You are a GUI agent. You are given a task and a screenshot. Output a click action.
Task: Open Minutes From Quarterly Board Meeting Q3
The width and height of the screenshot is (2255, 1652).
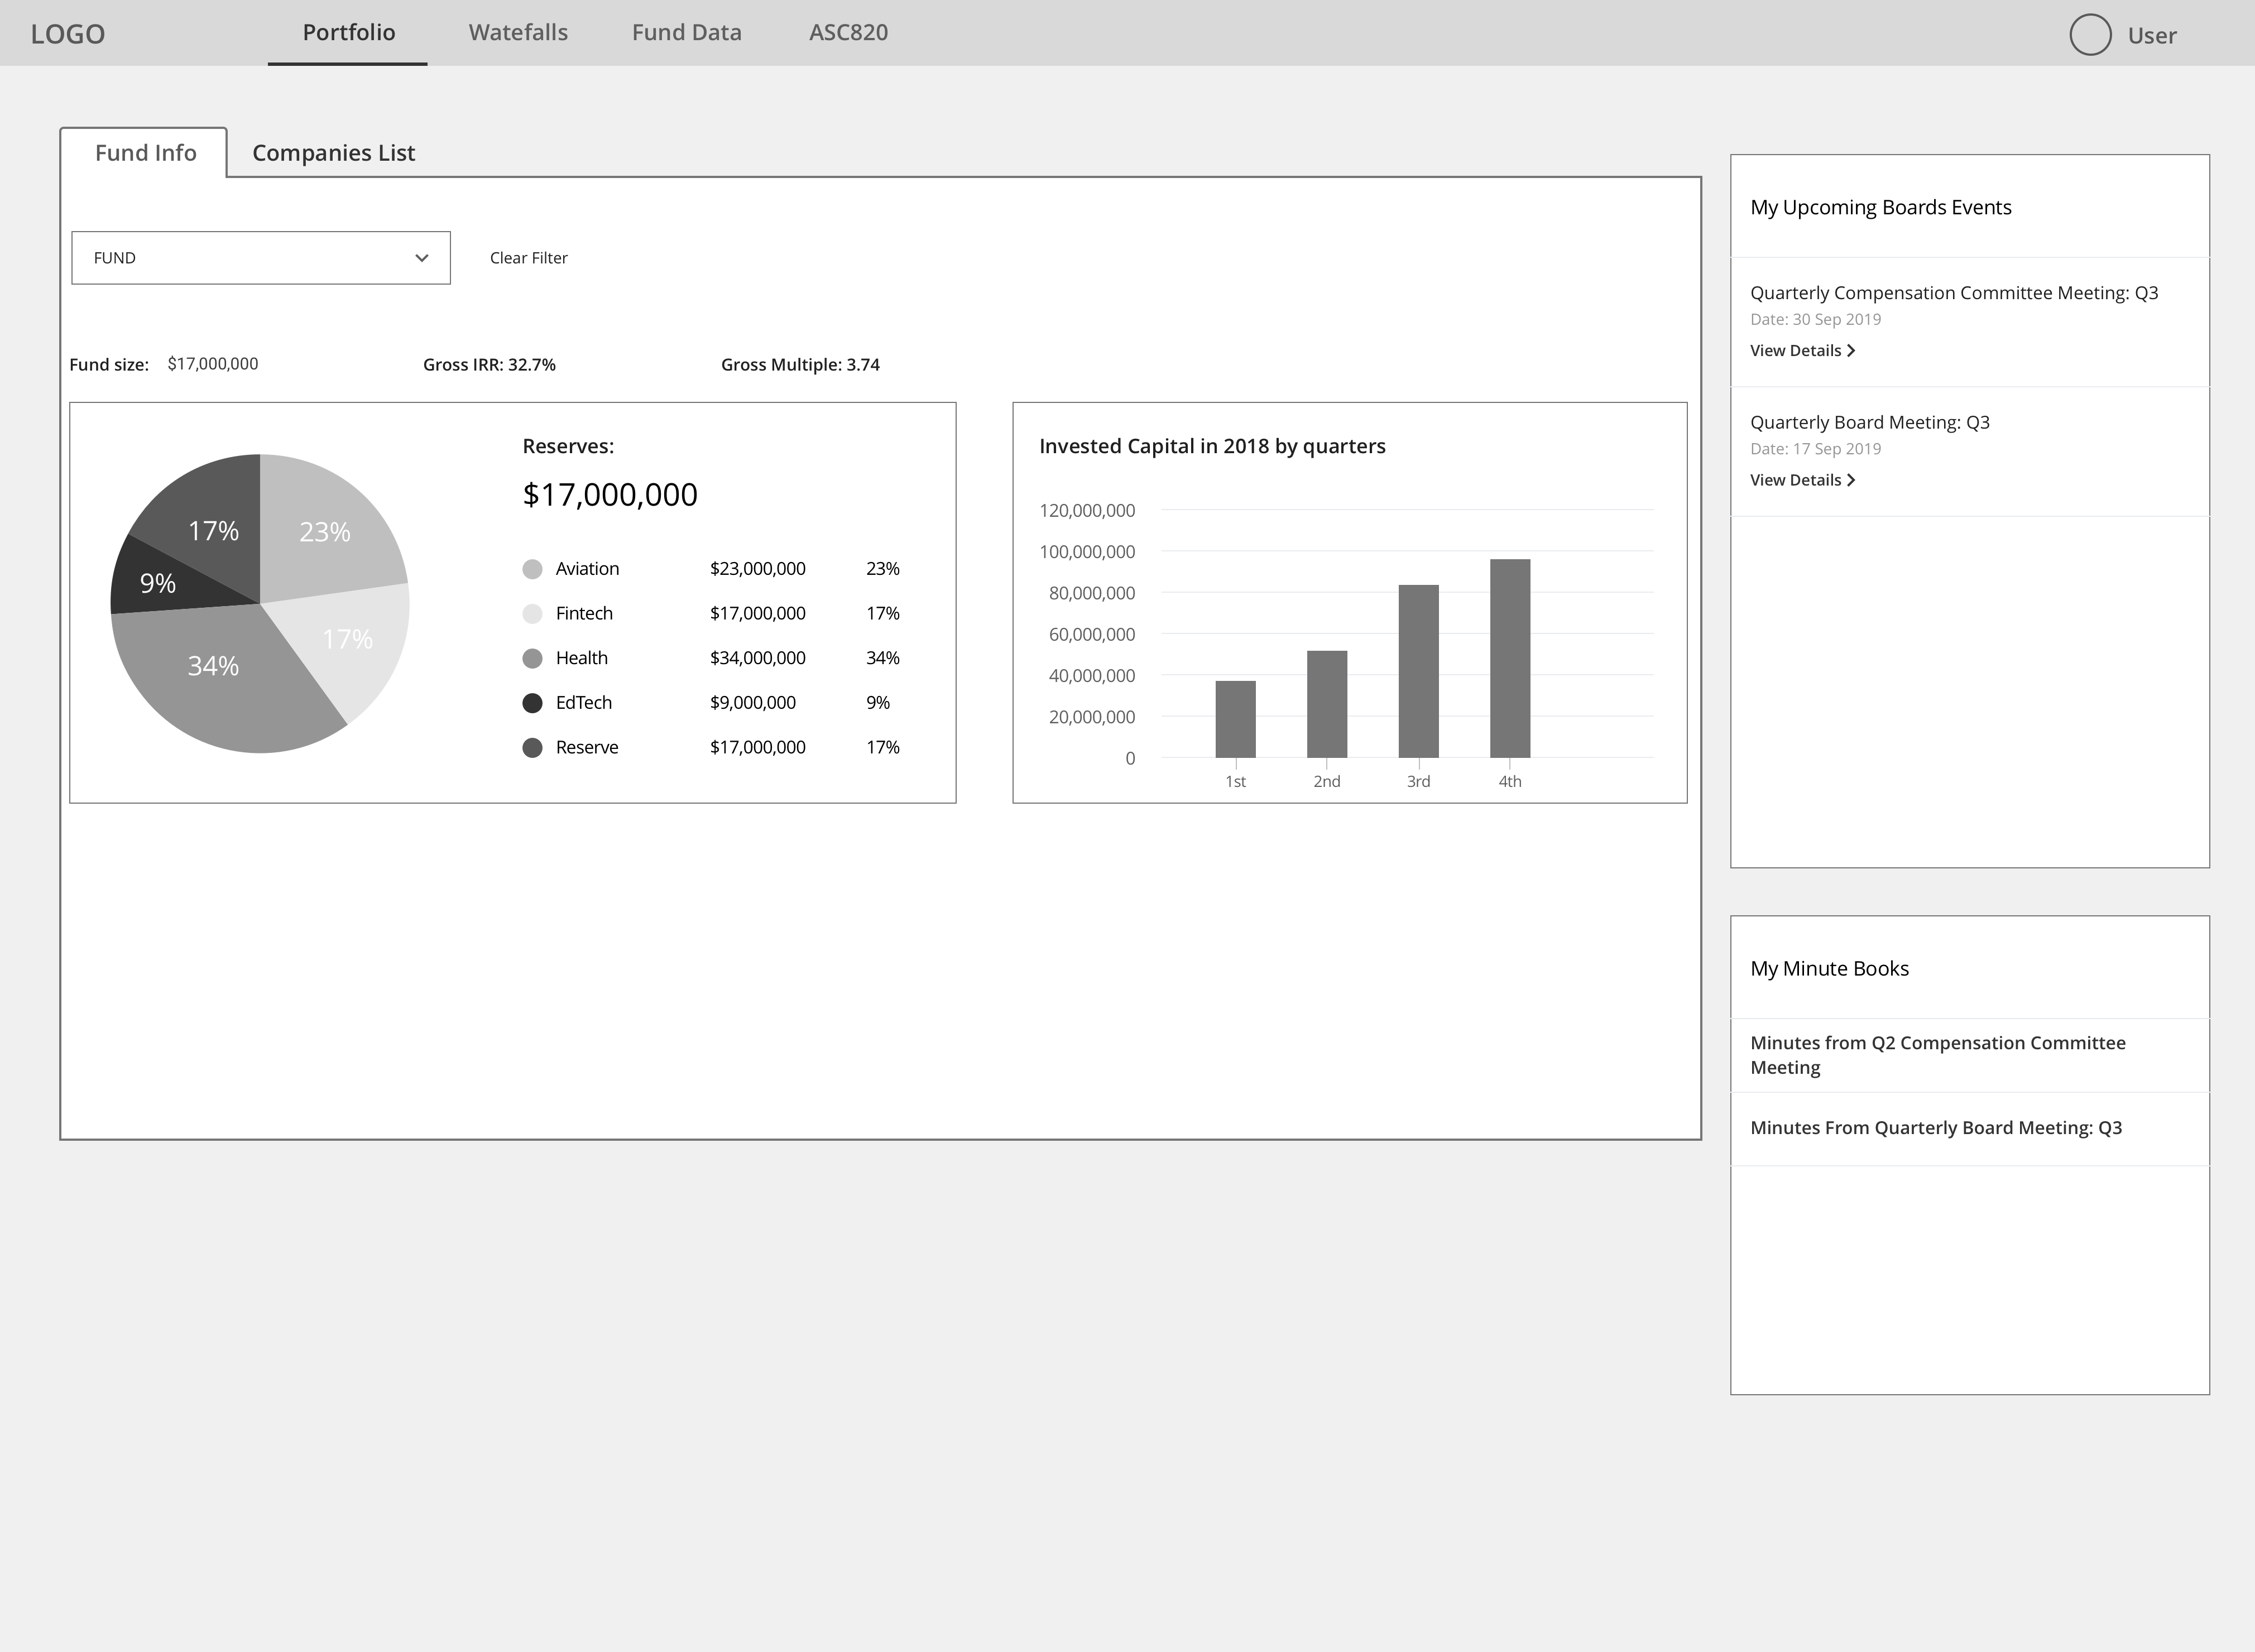[1935, 1128]
